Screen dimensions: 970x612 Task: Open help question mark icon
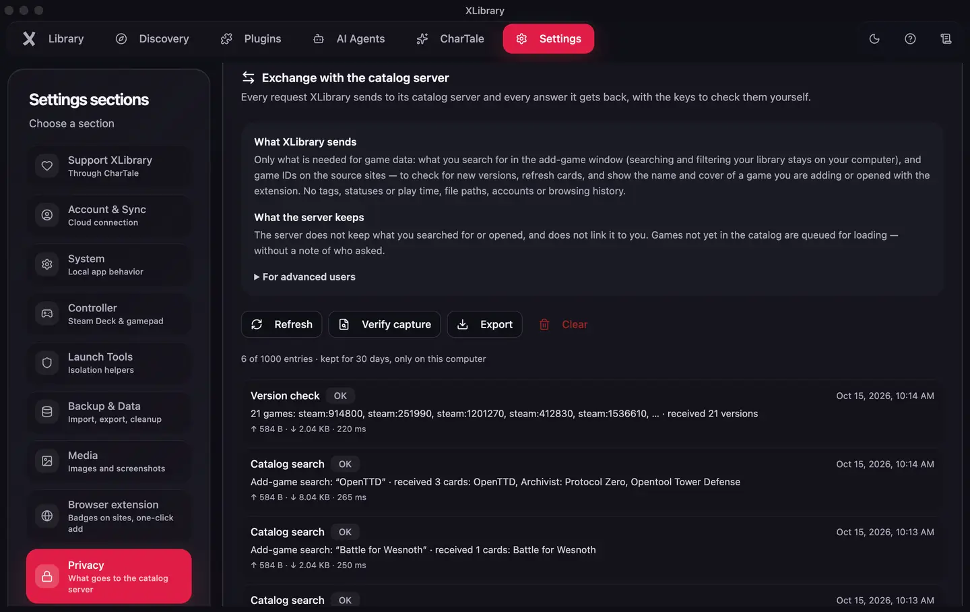[910, 38]
